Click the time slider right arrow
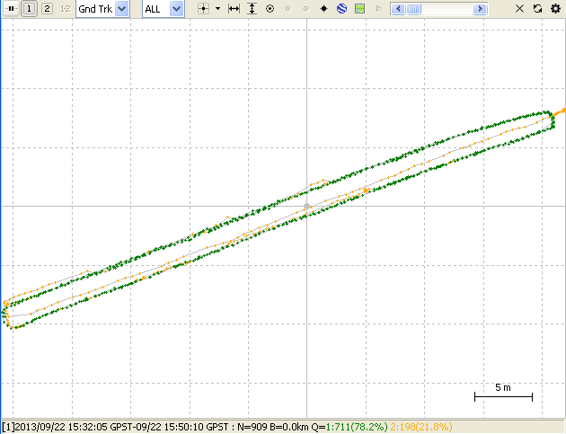Screen dimensions: 566x434 pos(480,9)
